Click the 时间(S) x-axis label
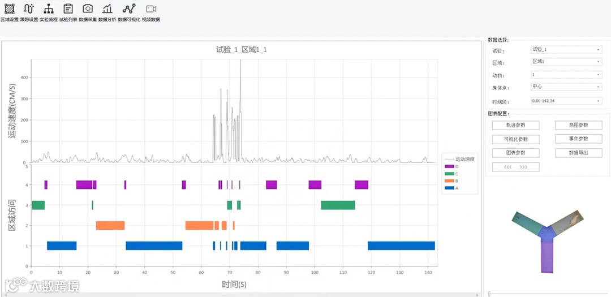 (234, 285)
